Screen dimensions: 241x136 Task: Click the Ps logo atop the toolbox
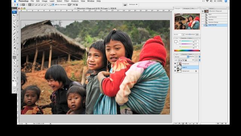[x=14, y=12]
